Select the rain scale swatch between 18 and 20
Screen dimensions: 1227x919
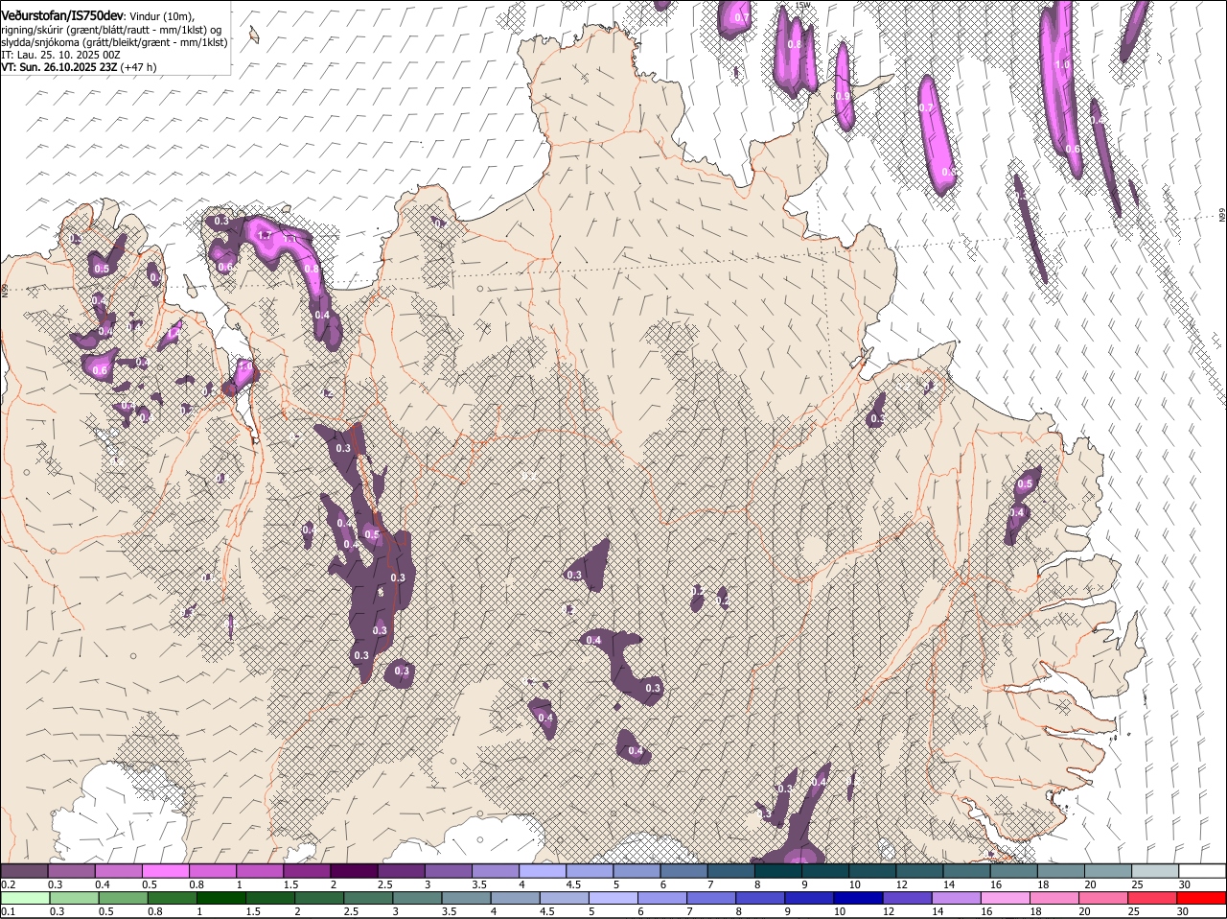(x=1053, y=898)
